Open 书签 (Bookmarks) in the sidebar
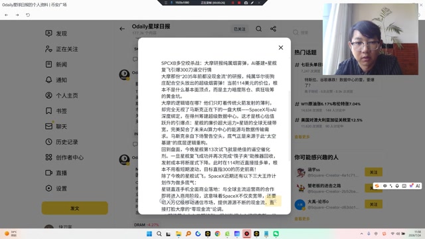The width and height of the screenshot is (425, 239). (56, 111)
